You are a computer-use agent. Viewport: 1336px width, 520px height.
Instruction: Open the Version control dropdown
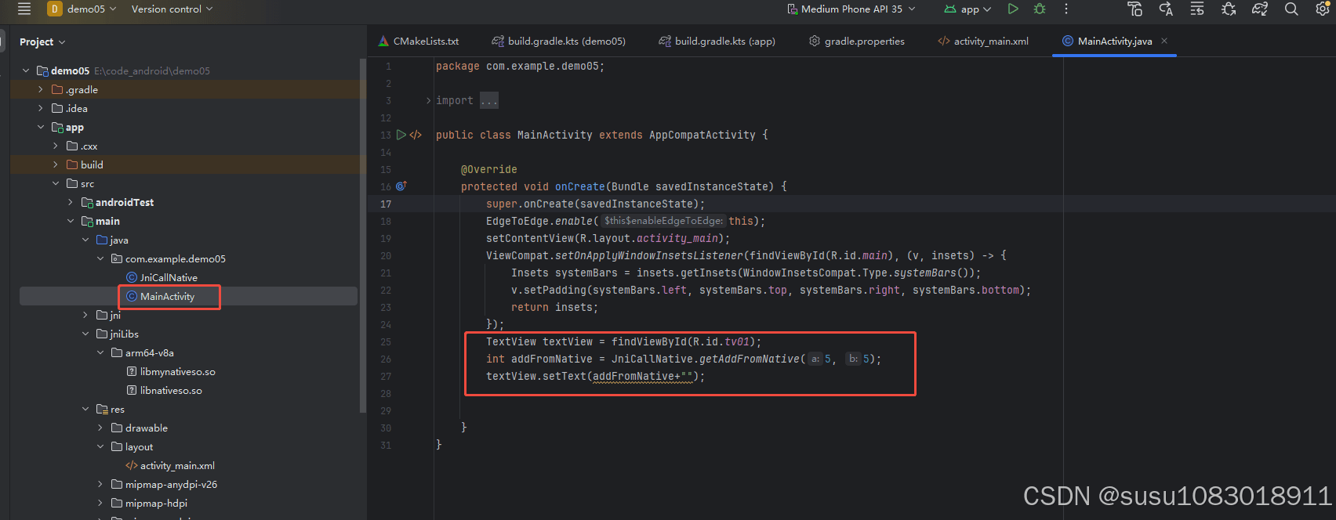172,9
